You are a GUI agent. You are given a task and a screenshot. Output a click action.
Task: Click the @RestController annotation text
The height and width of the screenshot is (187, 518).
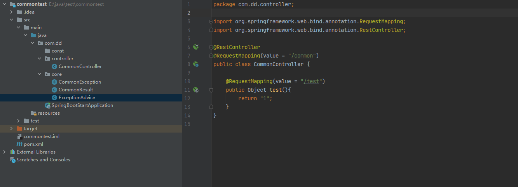coord(237,47)
